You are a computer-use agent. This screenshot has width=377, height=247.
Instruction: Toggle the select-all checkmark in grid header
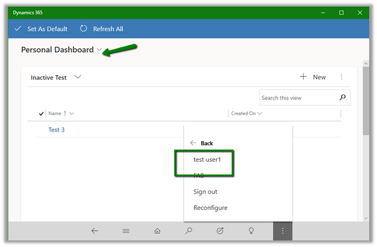pyautogui.click(x=41, y=113)
